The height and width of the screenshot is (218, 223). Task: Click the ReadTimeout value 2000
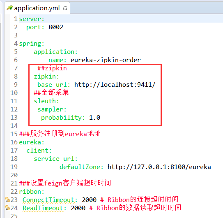(78, 208)
